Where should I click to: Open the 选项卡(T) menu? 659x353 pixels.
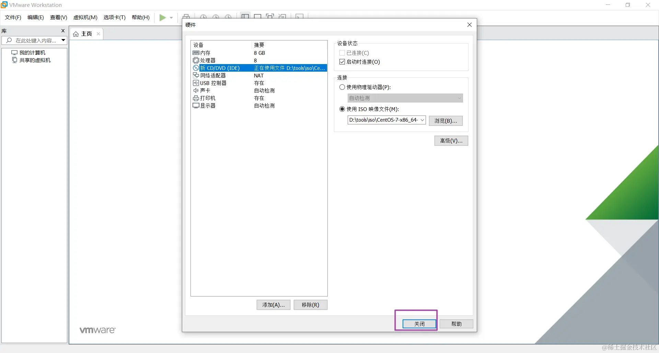(115, 17)
